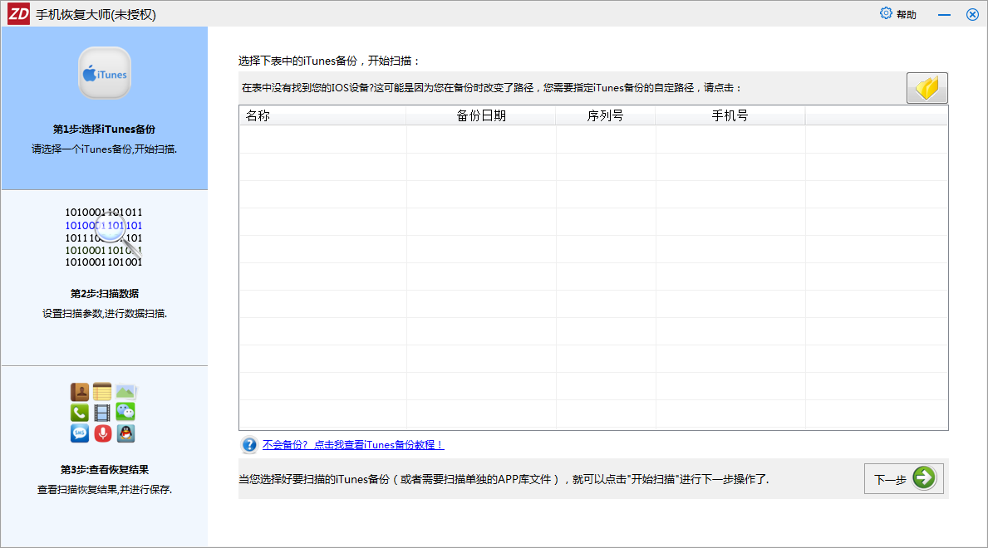Click the QQ penguin icon
The width and height of the screenshot is (988, 548).
(125, 433)
